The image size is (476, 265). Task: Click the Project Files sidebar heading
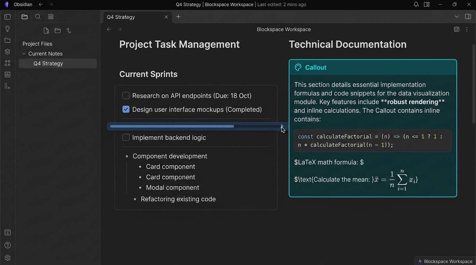pyautogui.click(x=37, y=44)
